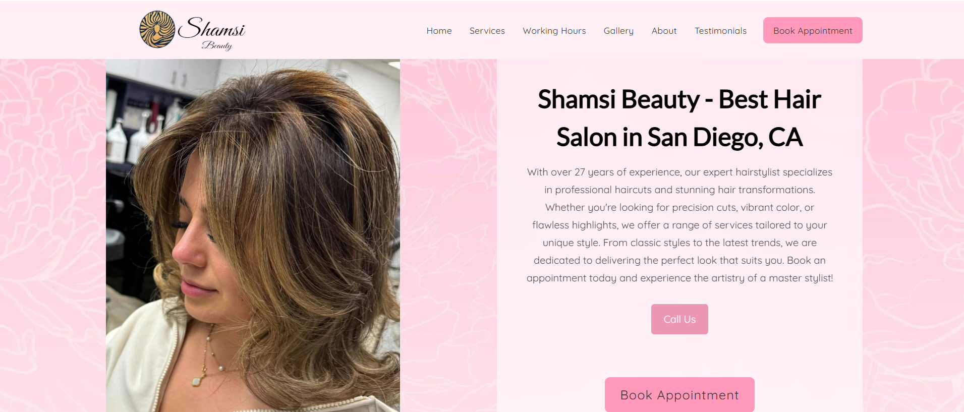Click the pink floral strip beside photo
Image resolution: width=964 pixels, height=412 pixels.
(448, 236)
